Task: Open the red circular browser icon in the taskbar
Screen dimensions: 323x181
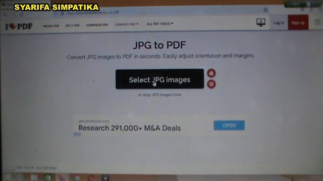Action: tap(91, 177)
